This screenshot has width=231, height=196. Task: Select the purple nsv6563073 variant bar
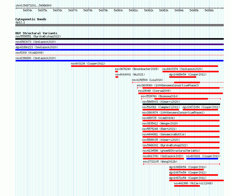tap(119, 44)
